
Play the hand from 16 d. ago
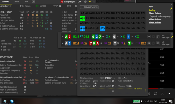click(x=153, y=43)
